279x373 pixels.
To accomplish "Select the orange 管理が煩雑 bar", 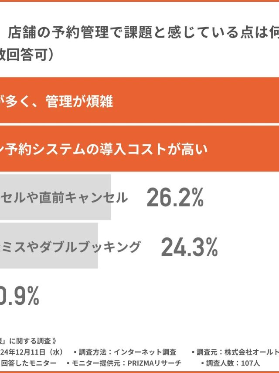I will pos(139,101).
